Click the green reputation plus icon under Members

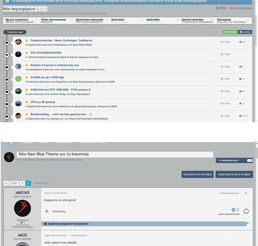point(21,222)
